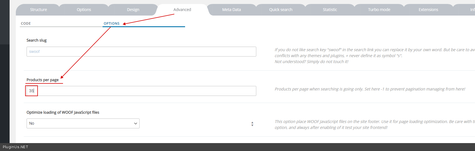This screenshot has width=475, height=151.
Task: Switch to the Quick search tab
Action: [x=281, y=10]
